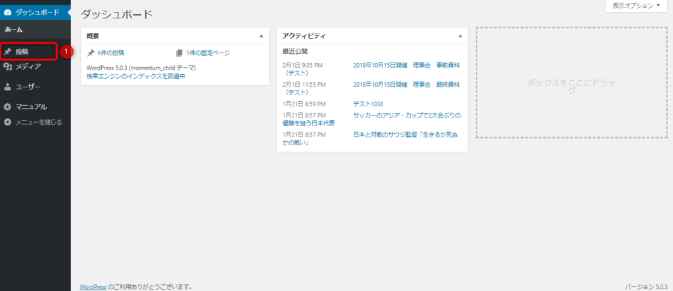
Task: Click the Media icon beside メディア
Action: [x=7, y=66]
